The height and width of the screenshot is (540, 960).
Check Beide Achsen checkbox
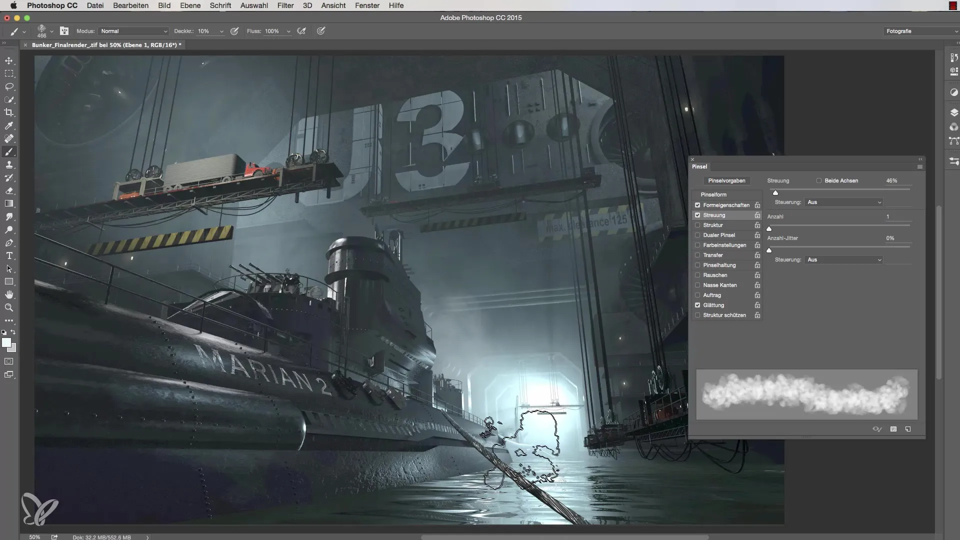point(819,181)
